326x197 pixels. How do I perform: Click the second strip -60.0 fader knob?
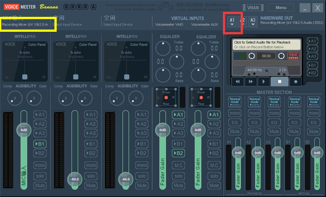(x=74, y=179)
